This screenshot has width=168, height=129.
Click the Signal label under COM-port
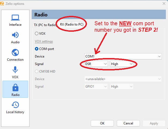tap(39, 64)
